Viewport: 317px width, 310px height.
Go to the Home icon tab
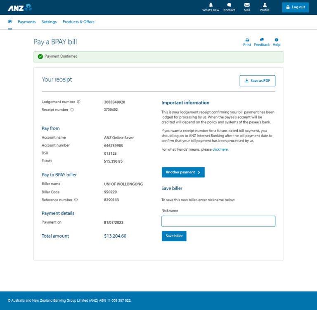(x=10, y=21)
